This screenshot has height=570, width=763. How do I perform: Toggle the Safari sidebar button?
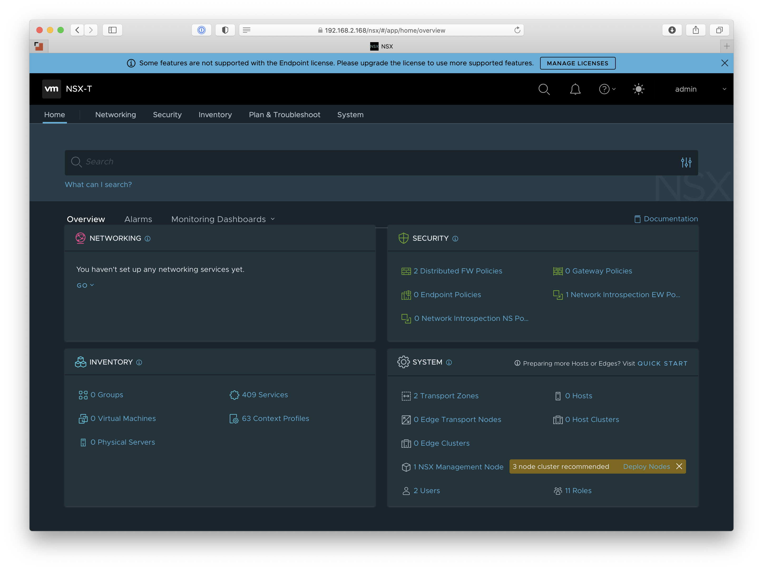113,30
